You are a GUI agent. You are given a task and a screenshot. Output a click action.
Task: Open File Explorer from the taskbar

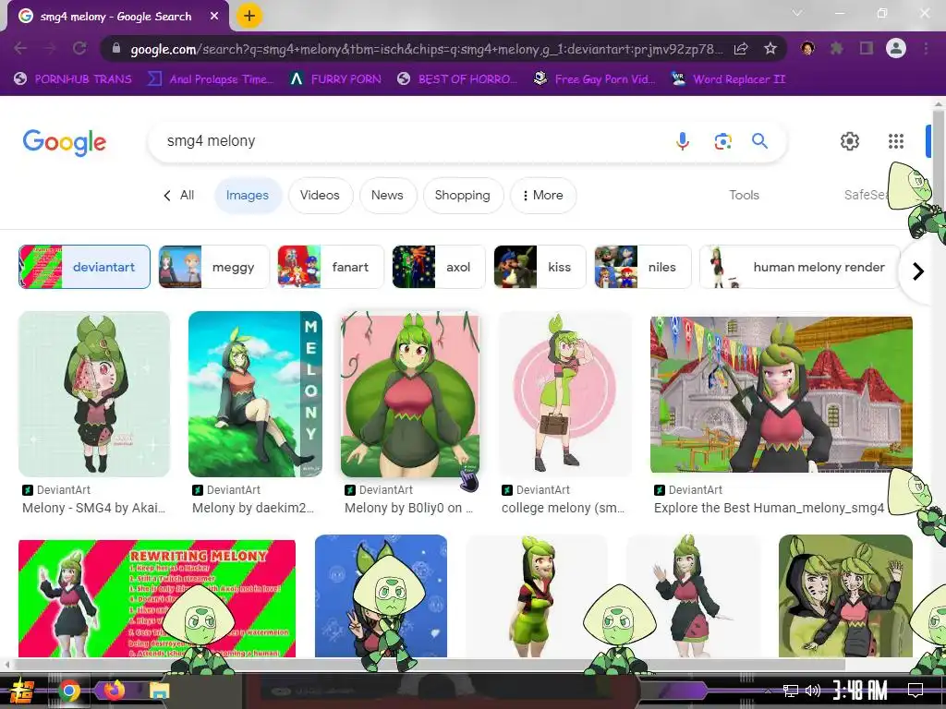click(x=160, y=691)
